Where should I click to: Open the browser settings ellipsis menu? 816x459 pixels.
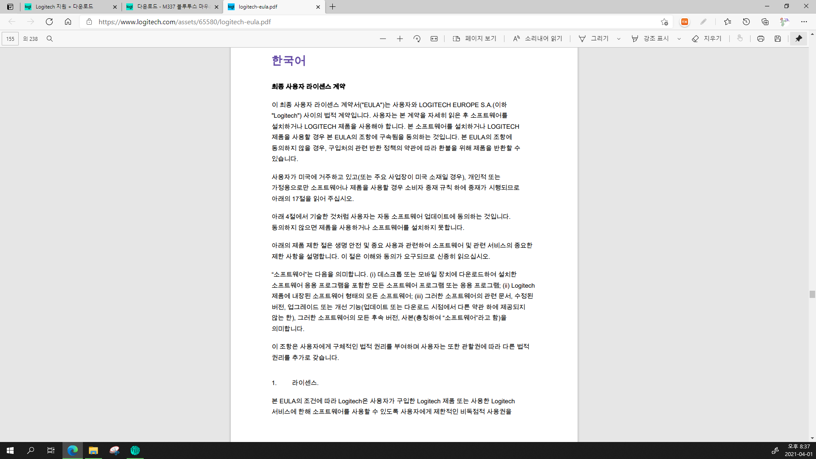(804, 22)
